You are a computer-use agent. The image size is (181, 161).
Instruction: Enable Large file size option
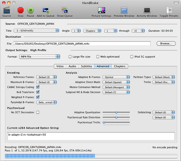tap(70, 57)
